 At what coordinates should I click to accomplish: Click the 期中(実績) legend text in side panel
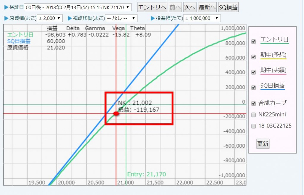tap(273, 70)
